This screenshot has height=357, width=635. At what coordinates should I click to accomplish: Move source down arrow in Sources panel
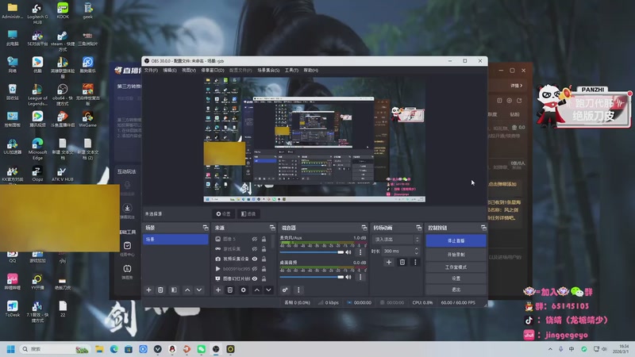[x=268, y=290]
